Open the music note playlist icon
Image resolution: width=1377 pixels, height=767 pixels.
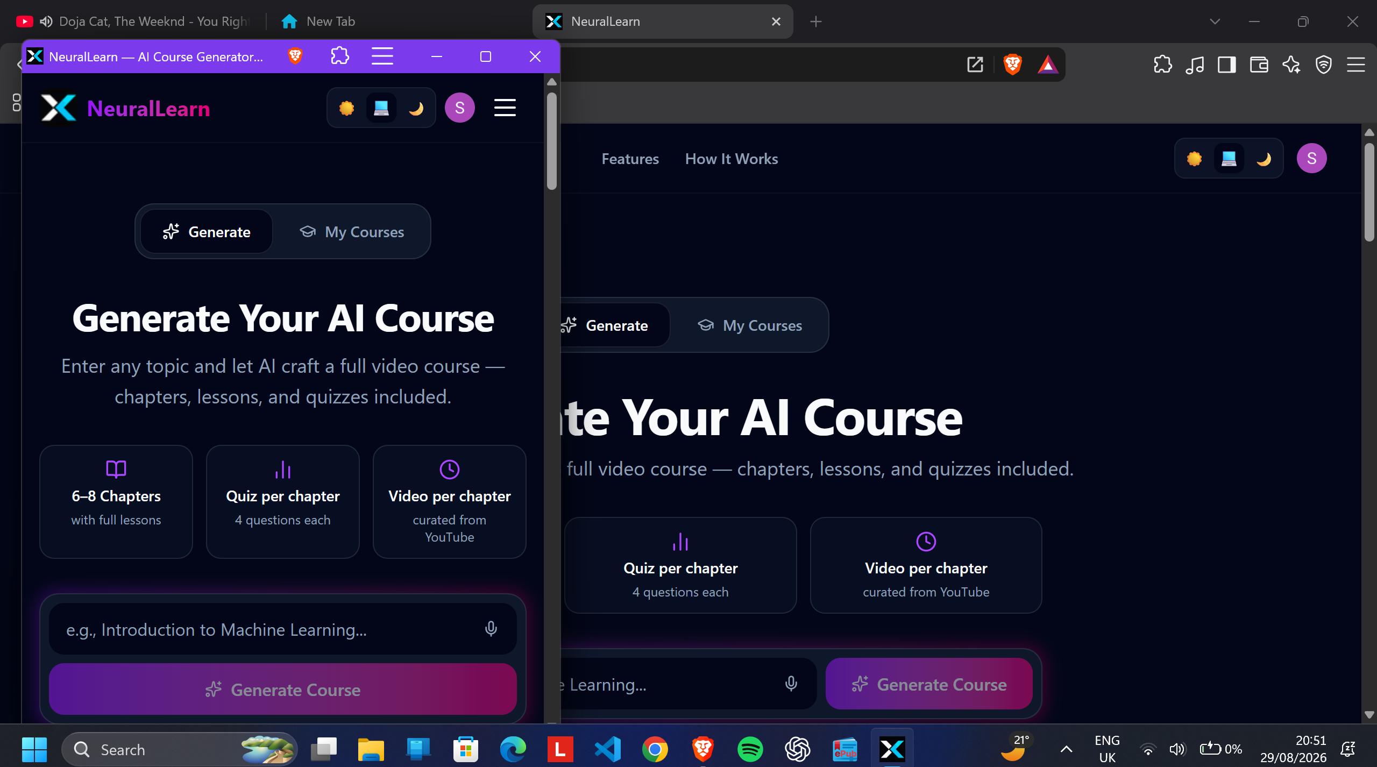pyautogui.click(x=1195, y=65)
